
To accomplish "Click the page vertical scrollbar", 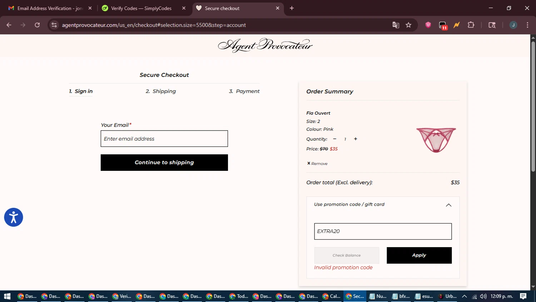I will point(533,107).
